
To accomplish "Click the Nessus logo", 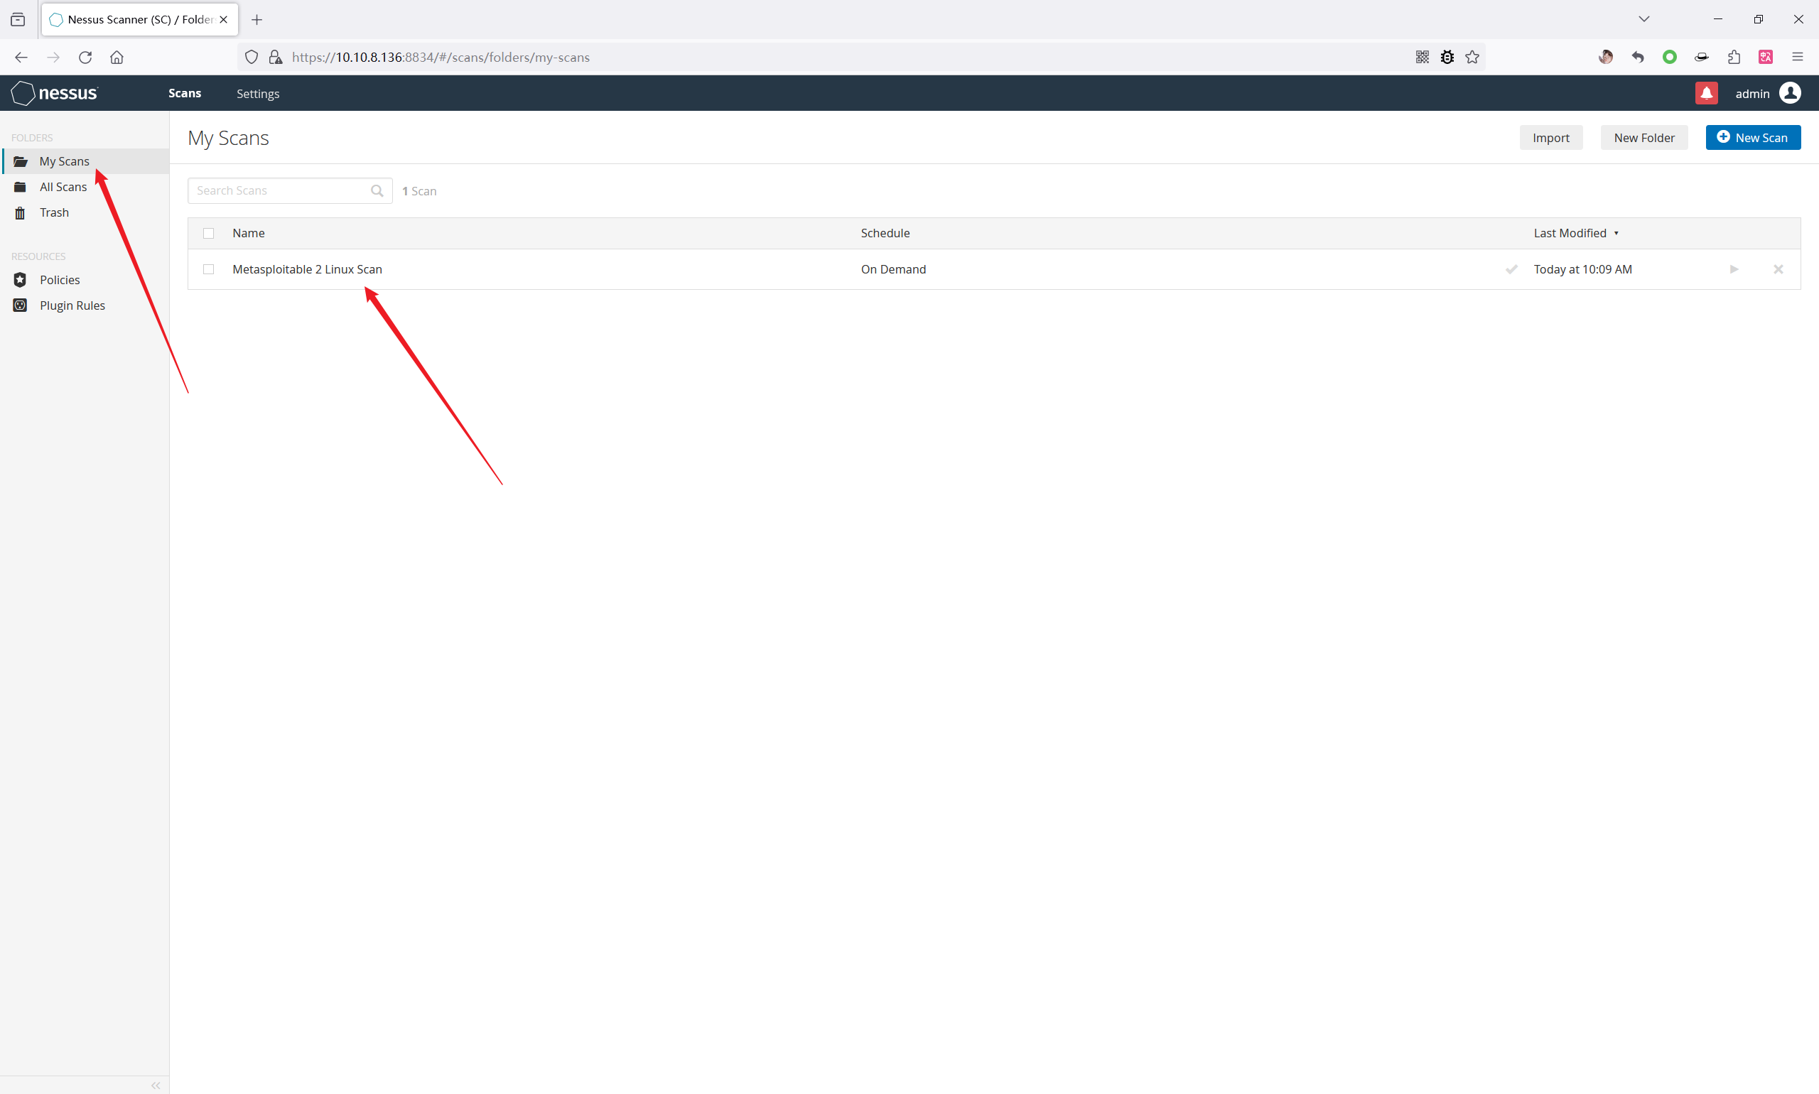I will [55, 93].
